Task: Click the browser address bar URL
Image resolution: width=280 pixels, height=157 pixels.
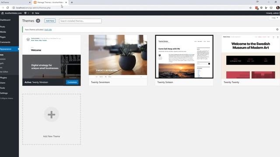Action: [x=33, y=8]
